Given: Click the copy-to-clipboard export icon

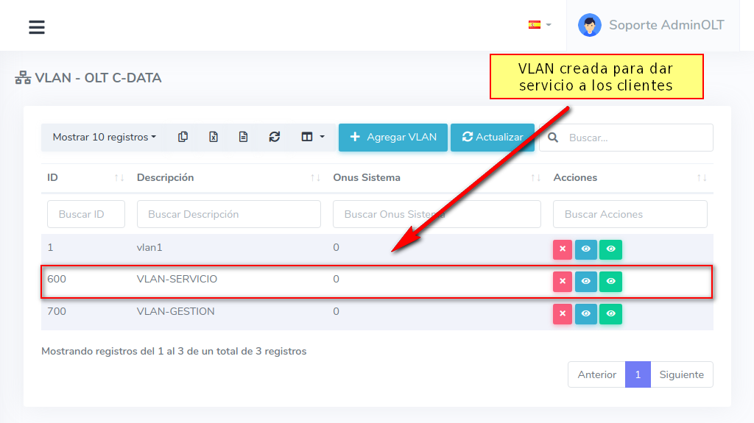Looking at the screenshot, I should pos(183,137).
